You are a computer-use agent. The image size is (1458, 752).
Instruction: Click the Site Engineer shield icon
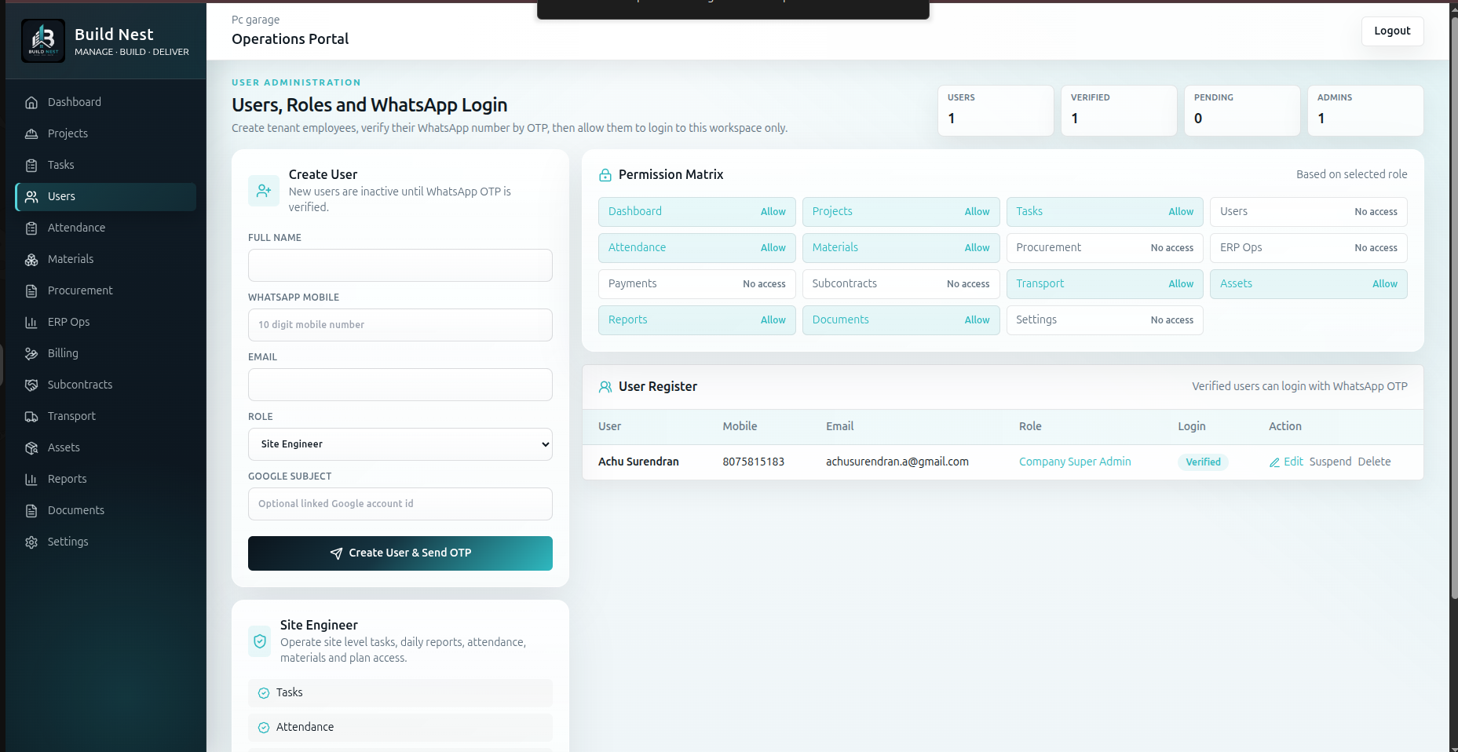pyautogui.click(x=260, y=641)
